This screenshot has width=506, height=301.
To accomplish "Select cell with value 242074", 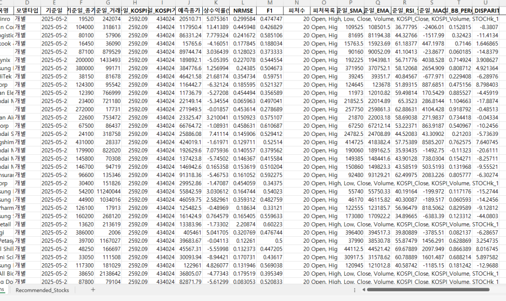I will pyautogui.click(x=108, y=19).
